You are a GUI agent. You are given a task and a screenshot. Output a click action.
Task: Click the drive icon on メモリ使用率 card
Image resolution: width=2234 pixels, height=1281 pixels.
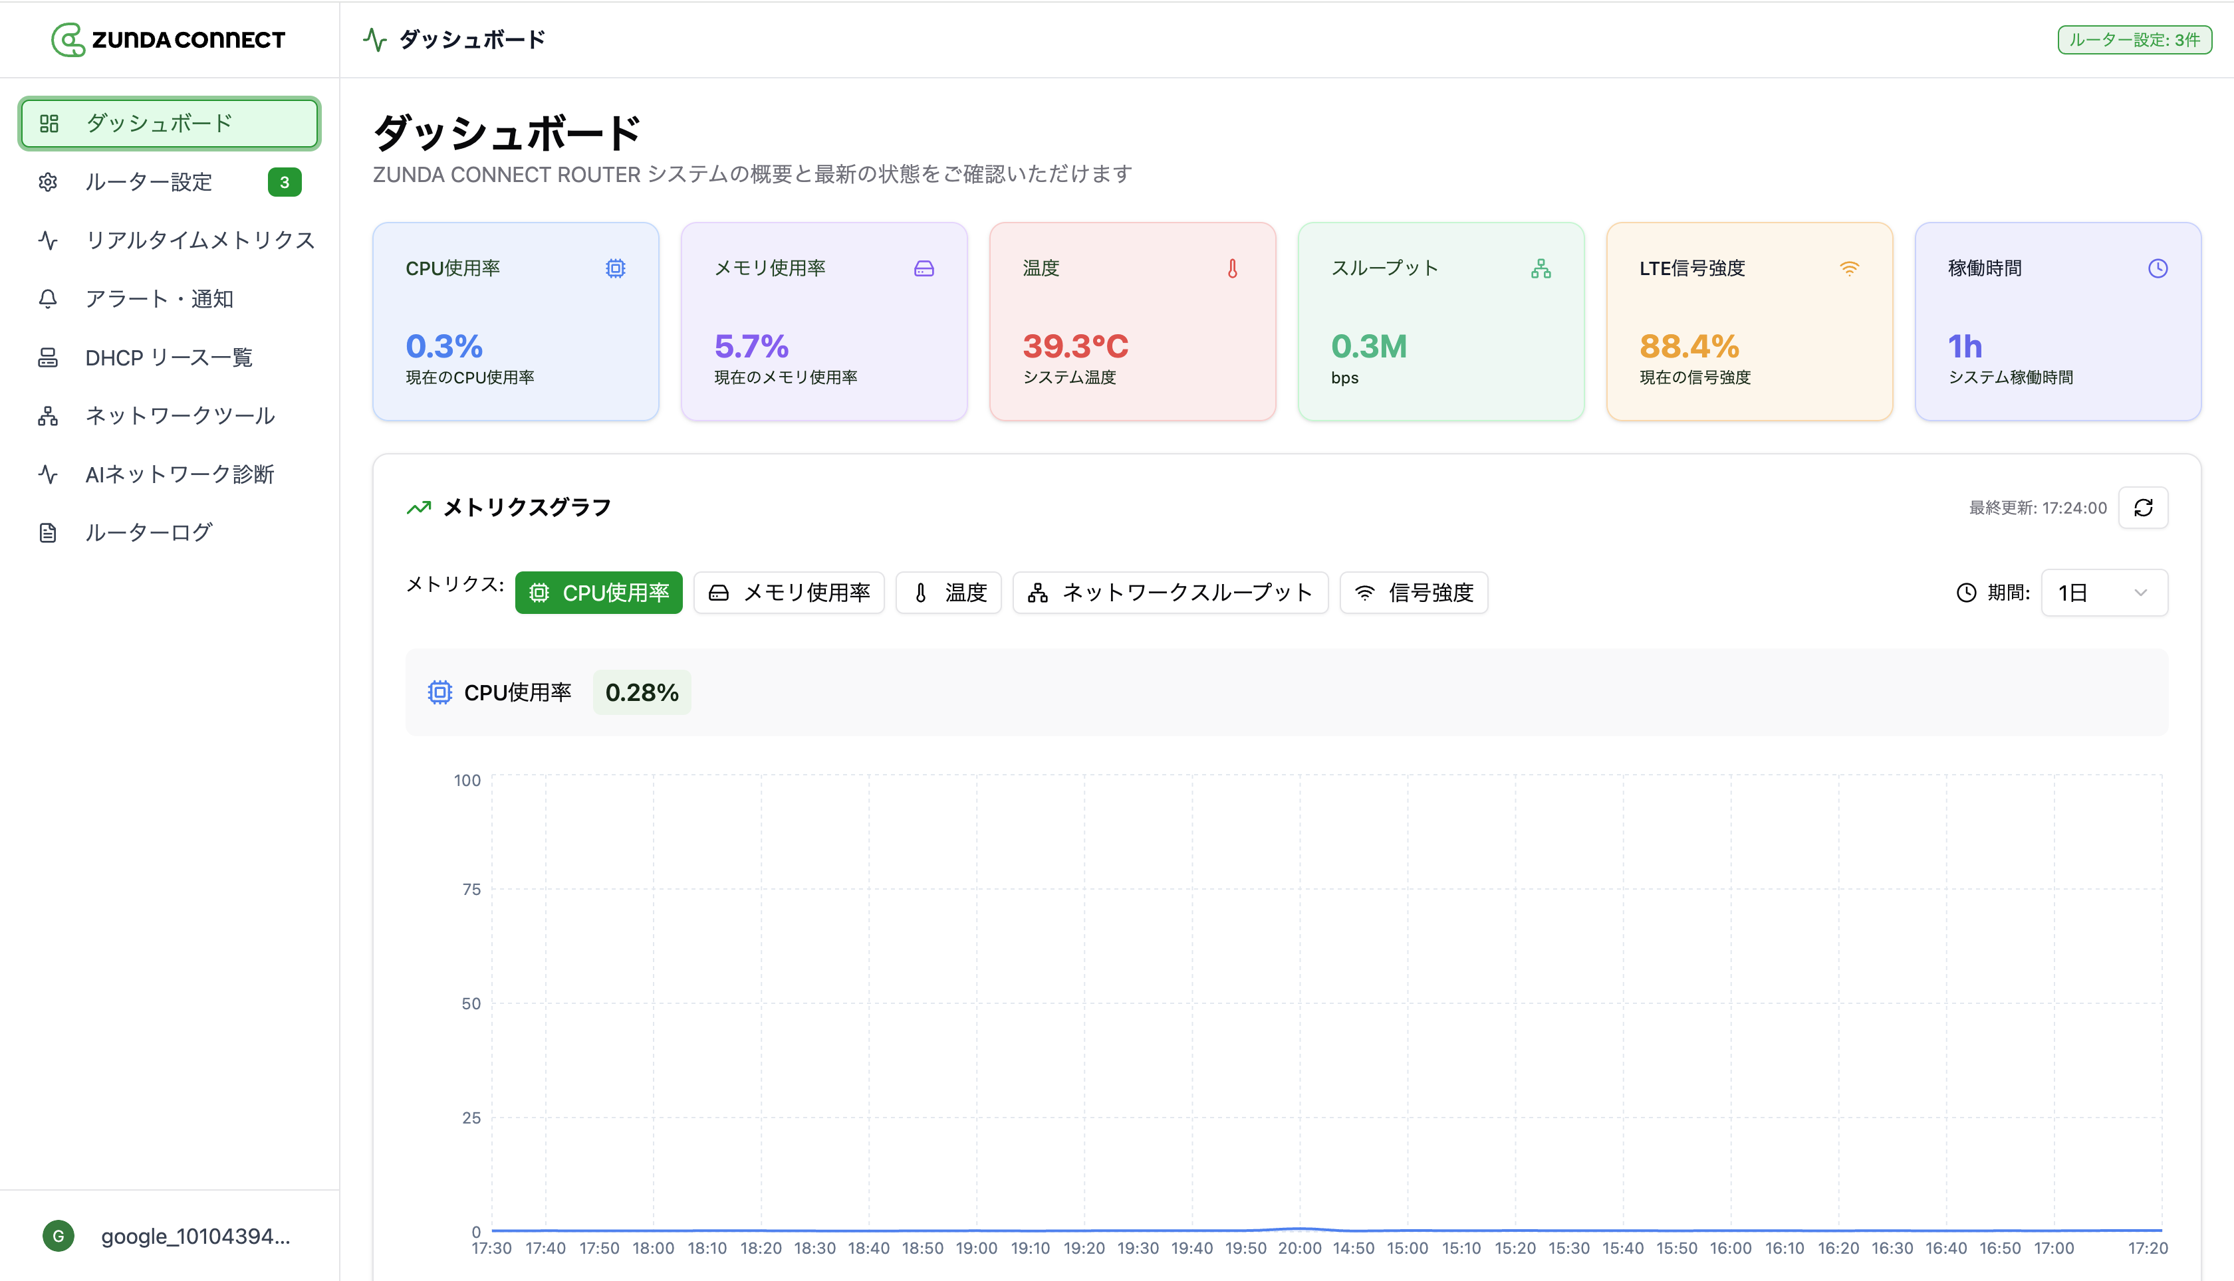pos(924,268)
